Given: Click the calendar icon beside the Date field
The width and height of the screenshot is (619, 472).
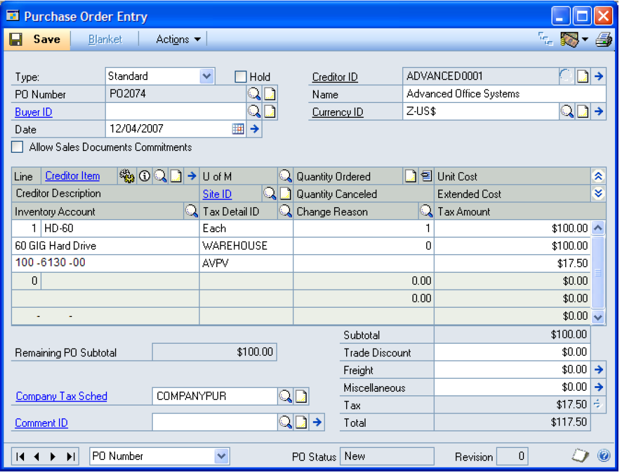Looking at the screenshot, I should tap(238, 129).
